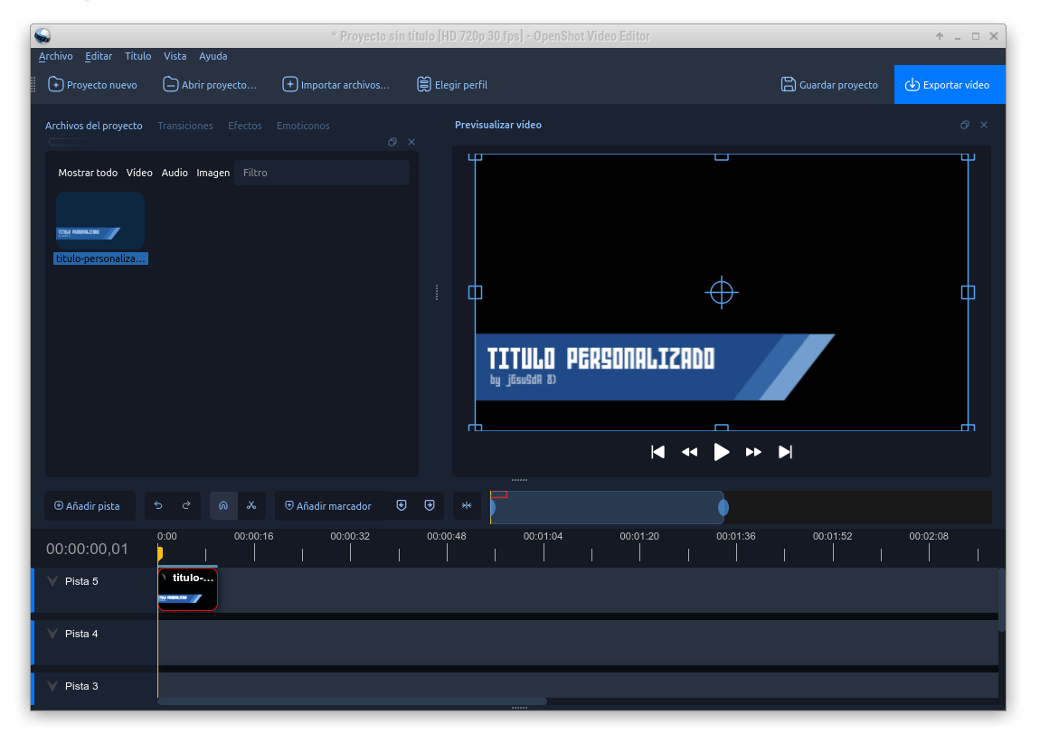The width and height of the screenshot is (1040, 743).
Task: Redo the last action
Action: click(x=186, y=505)
